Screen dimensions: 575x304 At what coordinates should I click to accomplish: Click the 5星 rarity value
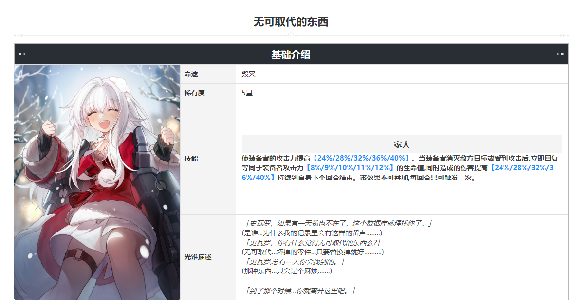247,93
